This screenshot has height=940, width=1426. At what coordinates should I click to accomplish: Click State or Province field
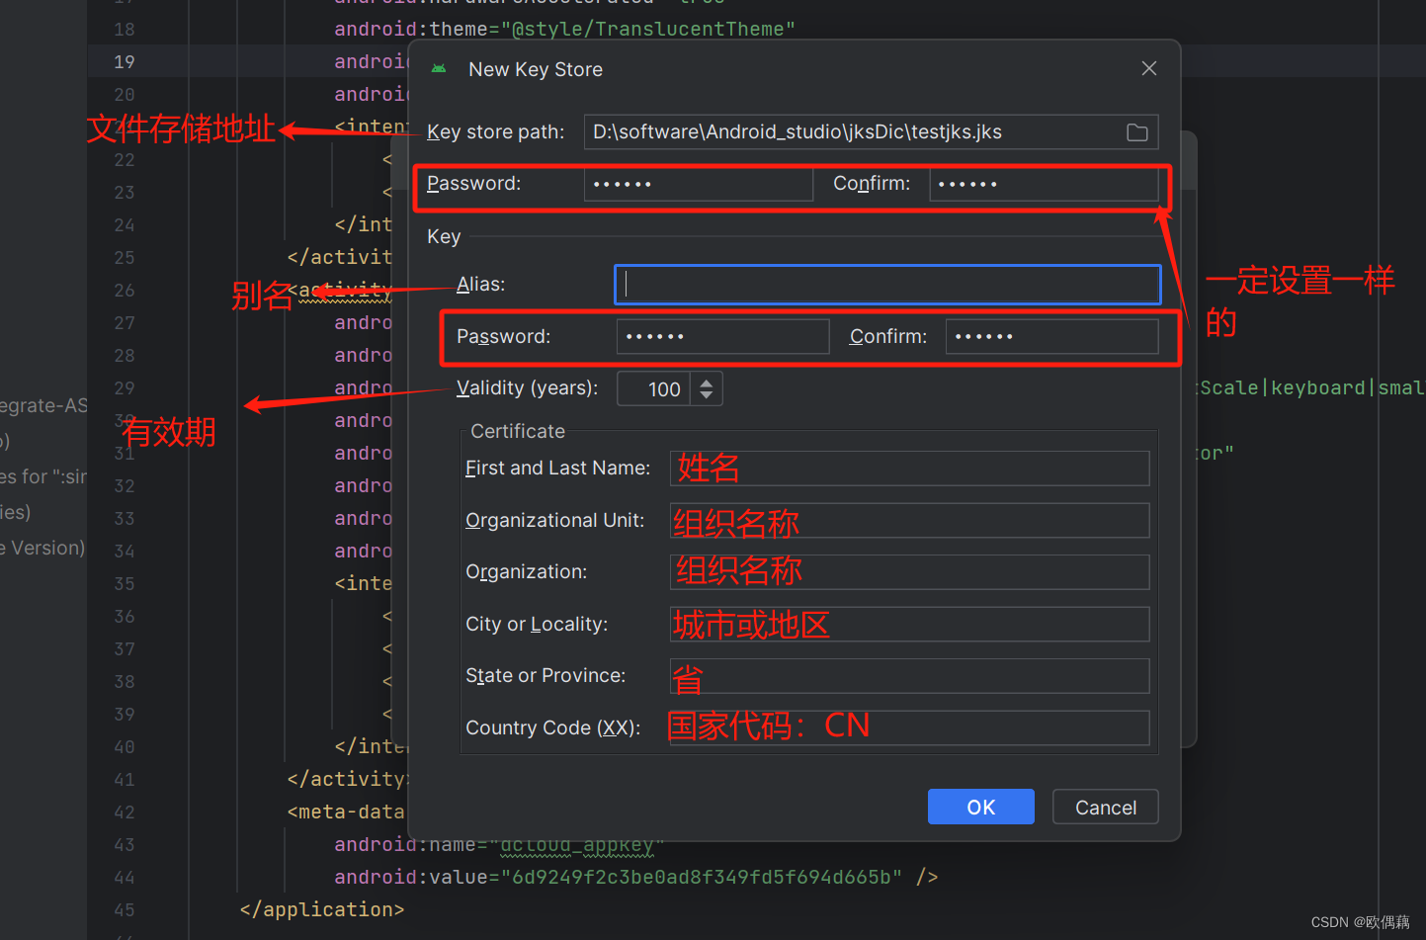click(x=909, y=676)
